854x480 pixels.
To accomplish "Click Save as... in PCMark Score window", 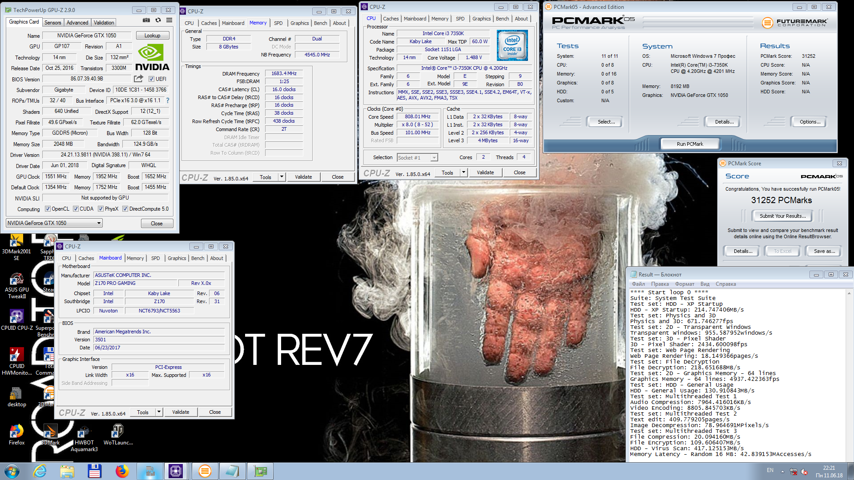I will pyautogui.click(x=824, y=251).
